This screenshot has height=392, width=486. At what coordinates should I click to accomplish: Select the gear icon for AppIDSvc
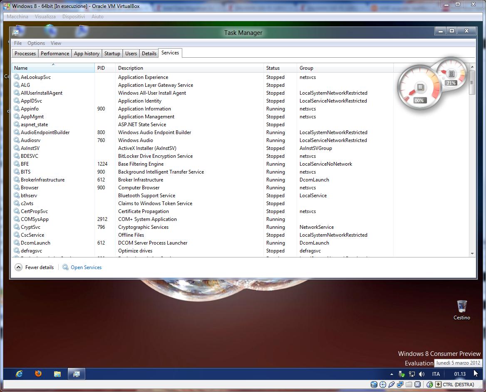point(17,100)
